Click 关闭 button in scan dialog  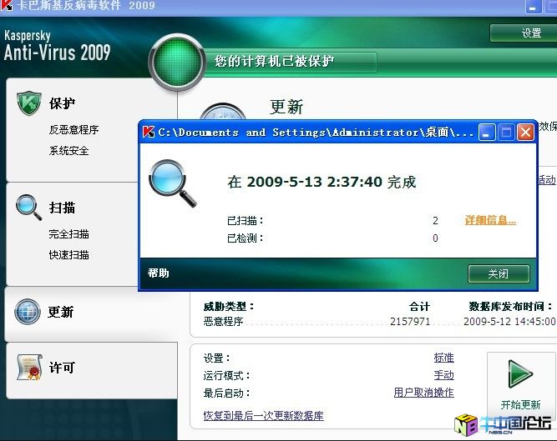click(499, 273)
